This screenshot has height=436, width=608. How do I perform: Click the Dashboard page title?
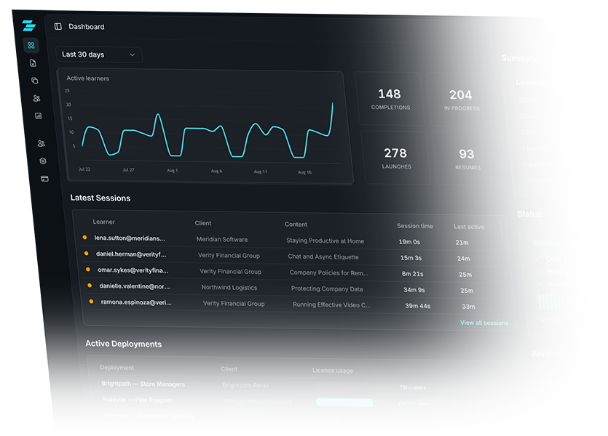point(87,27)
